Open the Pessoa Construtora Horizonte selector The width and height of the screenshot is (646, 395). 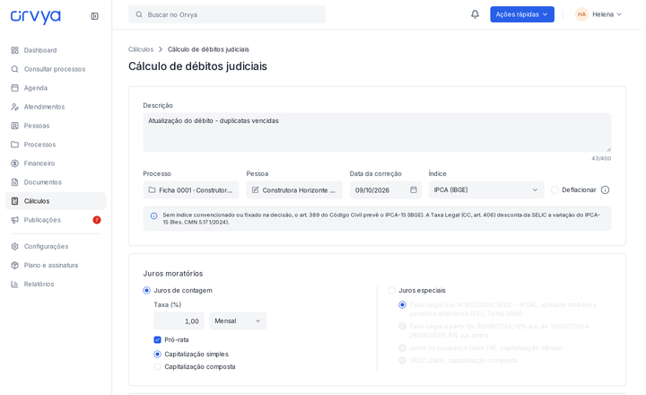coord(294,190)
